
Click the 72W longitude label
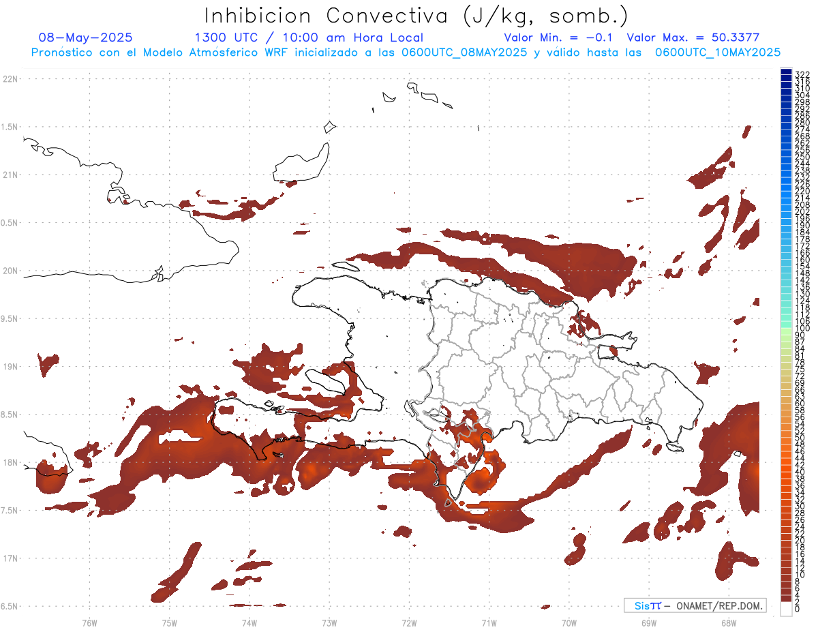[x=409, y=622]
